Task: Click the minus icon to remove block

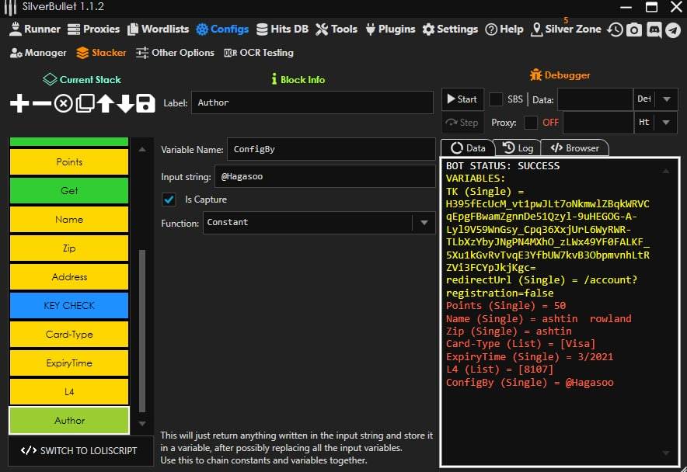Action: (x=42, y=103)
